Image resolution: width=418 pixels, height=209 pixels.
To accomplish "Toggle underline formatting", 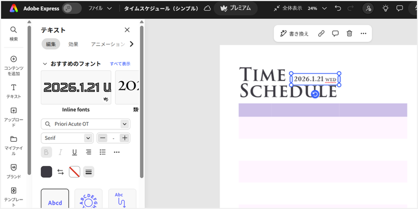I will [74, 152].
